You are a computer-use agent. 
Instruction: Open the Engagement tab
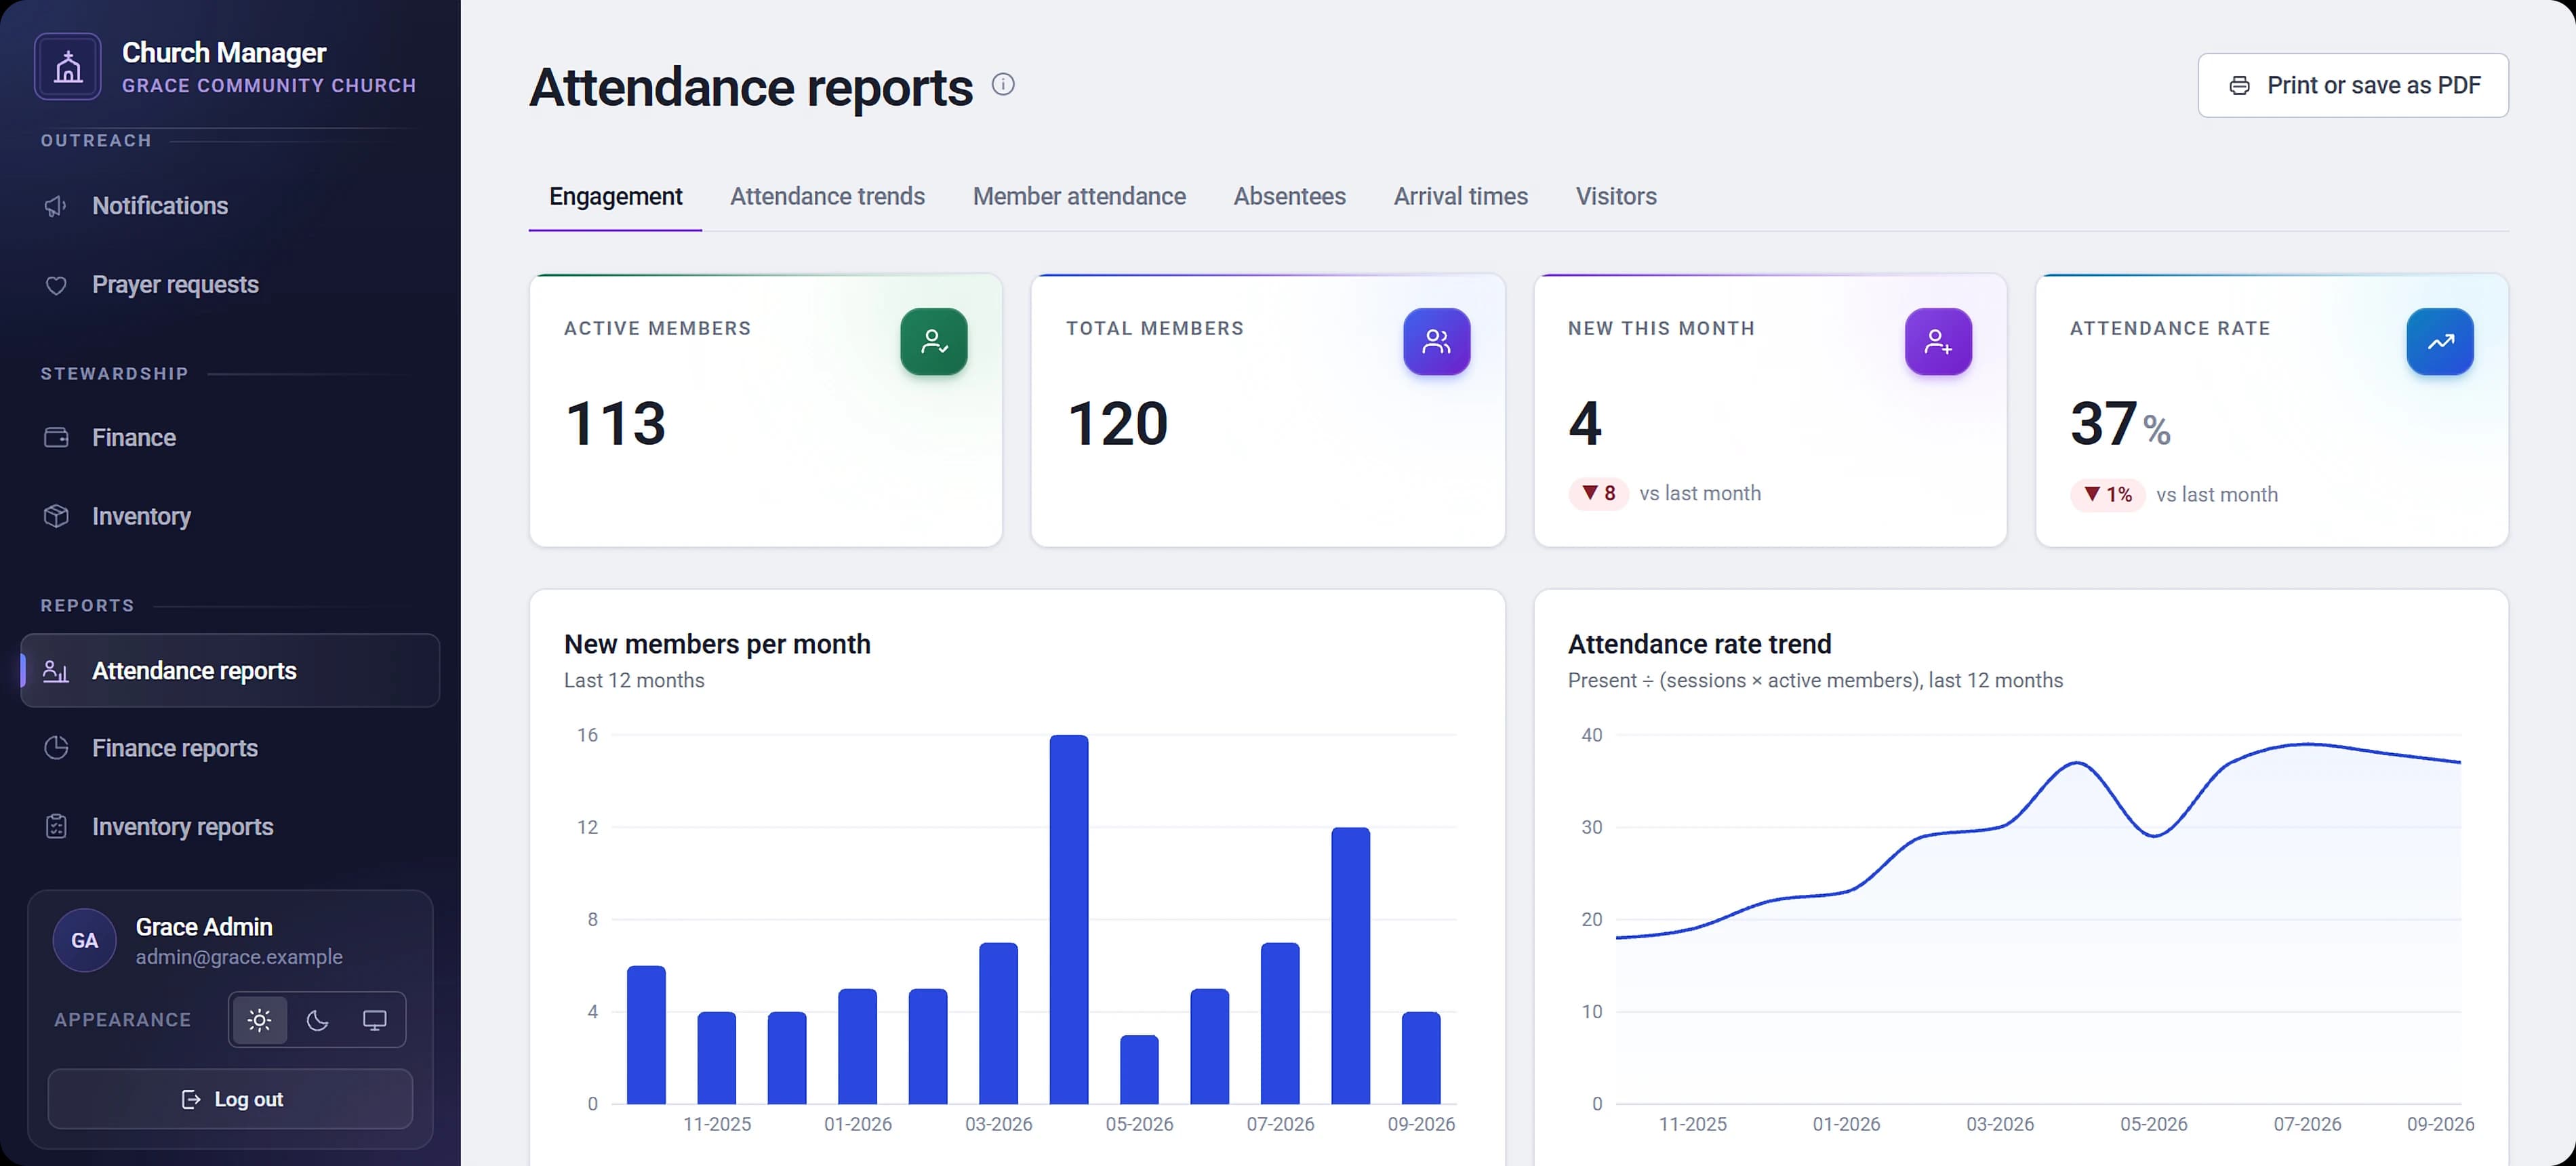[615, 197]
